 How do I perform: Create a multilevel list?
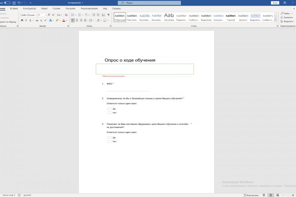point(86,15)
